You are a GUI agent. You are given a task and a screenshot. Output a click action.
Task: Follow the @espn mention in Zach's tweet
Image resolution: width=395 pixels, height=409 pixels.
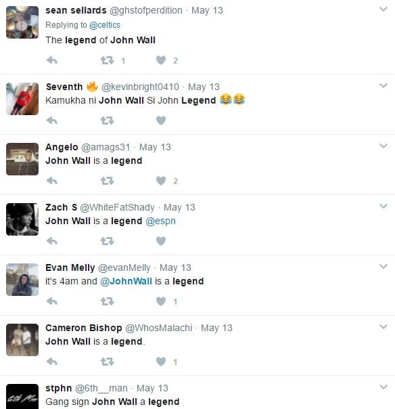pyautogui.click(x=160, y=221)
